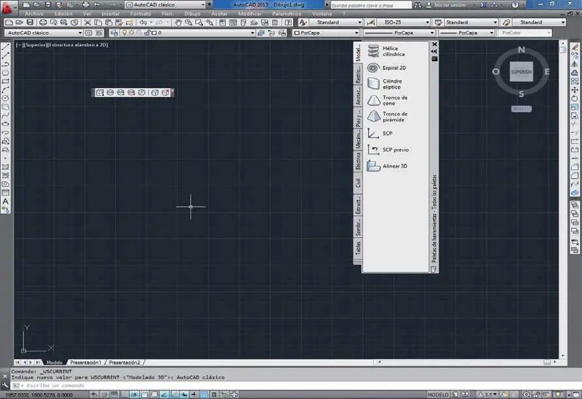The width and height of the screenshot is (582, 399).
Task: Switch to the Presentación1 layout tab
Action: click(x=86, y=362)
